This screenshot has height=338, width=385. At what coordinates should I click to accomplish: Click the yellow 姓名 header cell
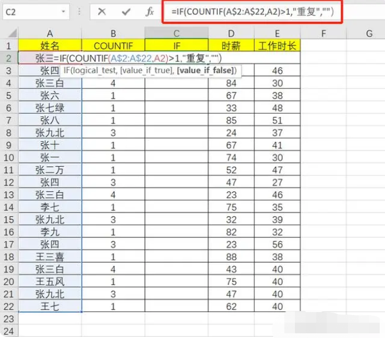tap(49, 45)
